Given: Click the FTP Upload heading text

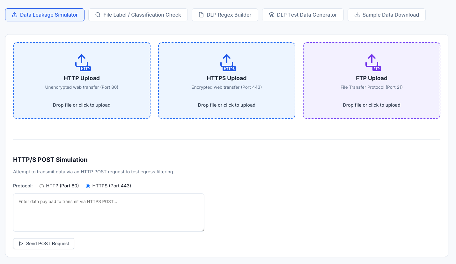Looking at the screenshot, I should (x=371, y=78).
